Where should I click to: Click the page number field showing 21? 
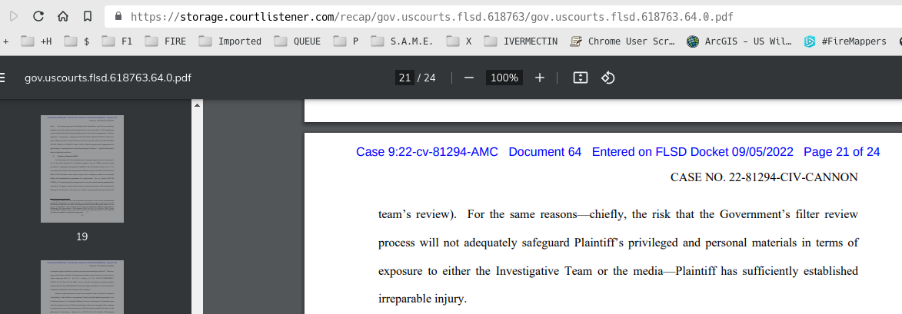pyautogui.click(x=404, y=78)
